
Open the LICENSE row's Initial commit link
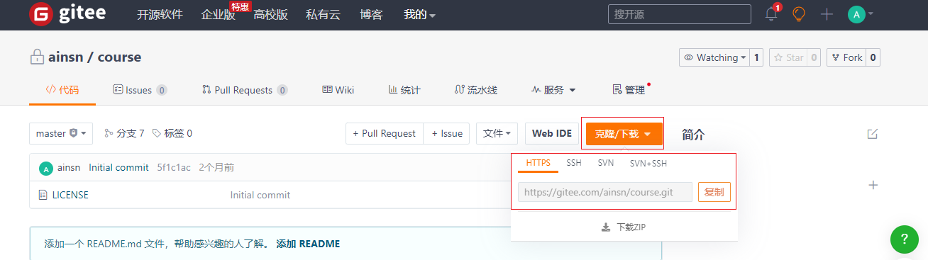pos(260,195)
